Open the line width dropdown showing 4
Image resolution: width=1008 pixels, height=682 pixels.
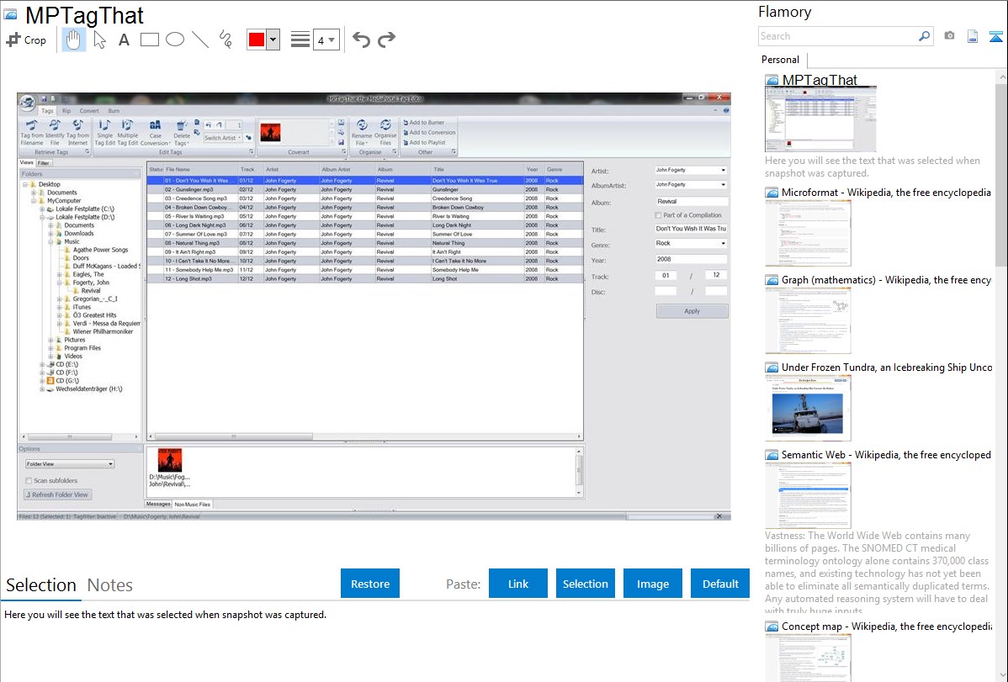[x=326, y=40]
